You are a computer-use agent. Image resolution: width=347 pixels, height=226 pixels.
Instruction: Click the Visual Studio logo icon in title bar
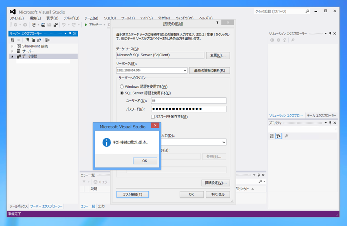click(x=13, y=12)
